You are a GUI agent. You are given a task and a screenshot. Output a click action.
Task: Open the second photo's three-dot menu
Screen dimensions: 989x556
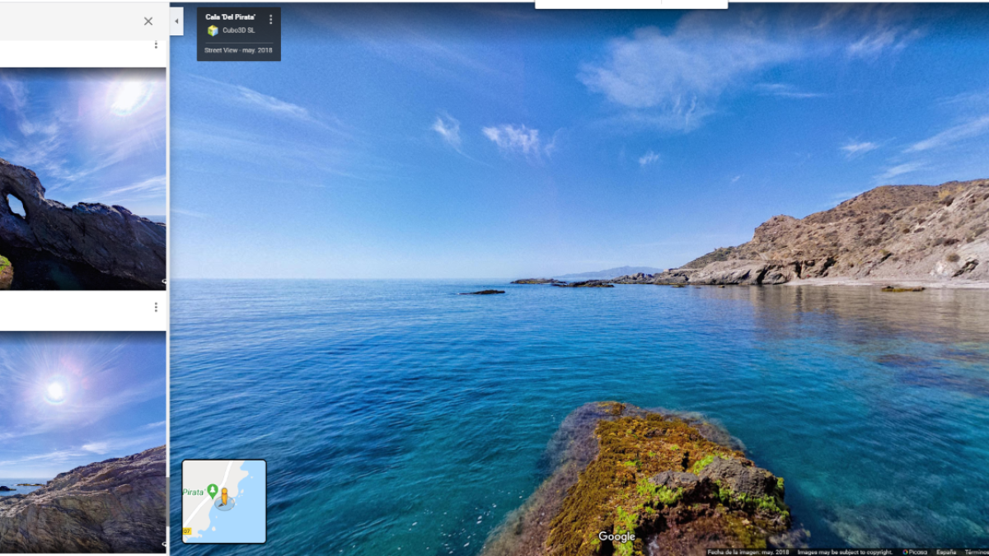(x=156, y=307)
